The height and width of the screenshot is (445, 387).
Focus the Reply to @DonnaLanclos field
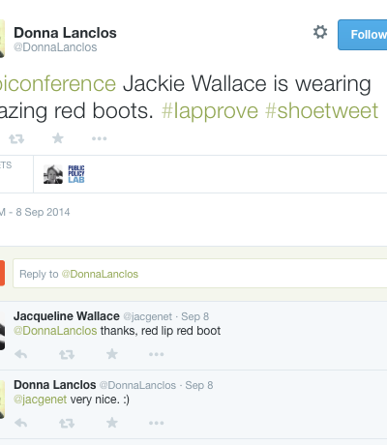(200, 274)
